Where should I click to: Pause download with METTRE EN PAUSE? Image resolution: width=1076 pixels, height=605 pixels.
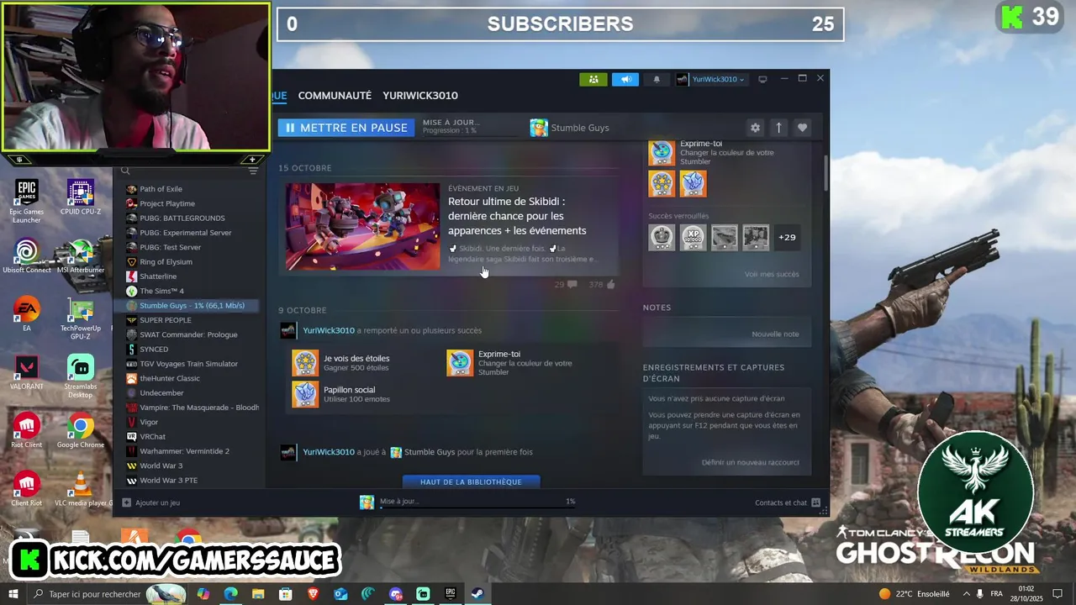(346, 128)
